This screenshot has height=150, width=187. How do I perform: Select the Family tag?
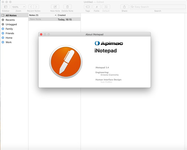tap(9, 29)
